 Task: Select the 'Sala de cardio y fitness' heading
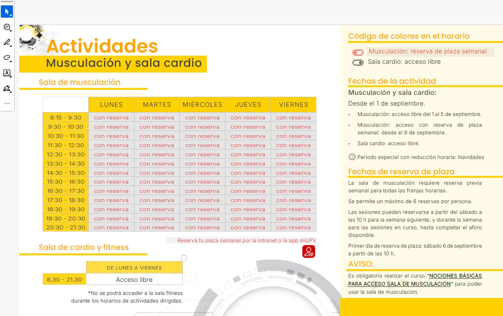click(x=84, y=247)
